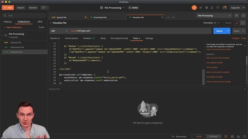Open the Save button dropdown arrow

pyautogui.click(x=243, y=31)
